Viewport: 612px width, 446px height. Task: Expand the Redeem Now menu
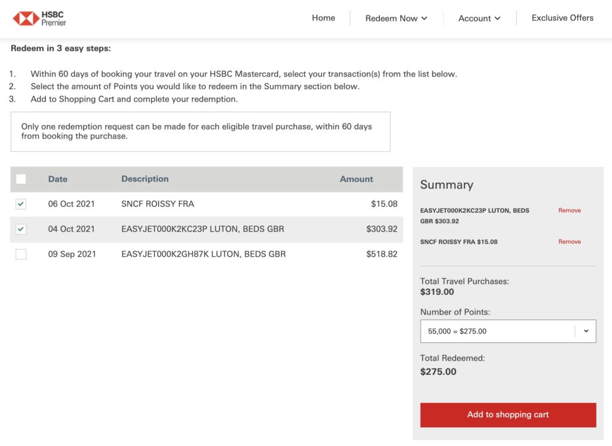396,19
